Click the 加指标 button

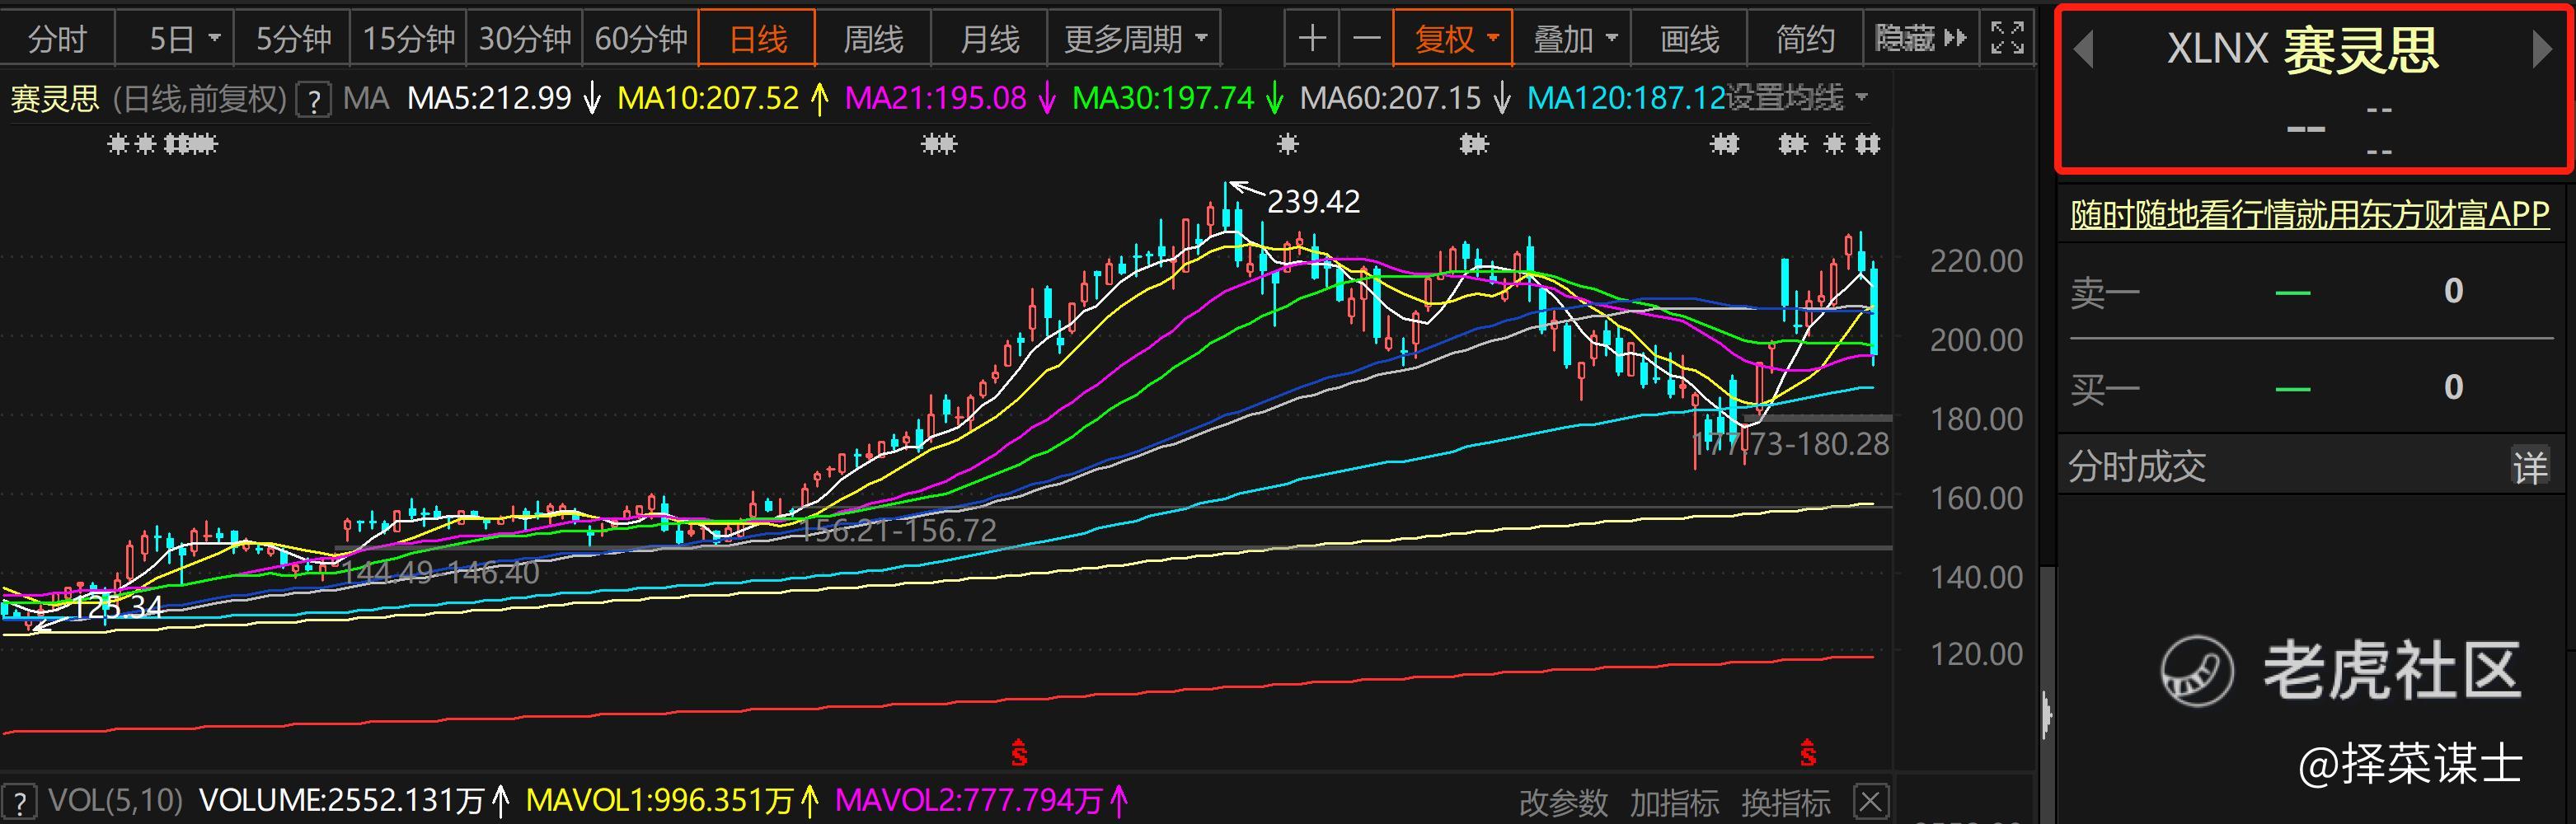pos(1674,802)
